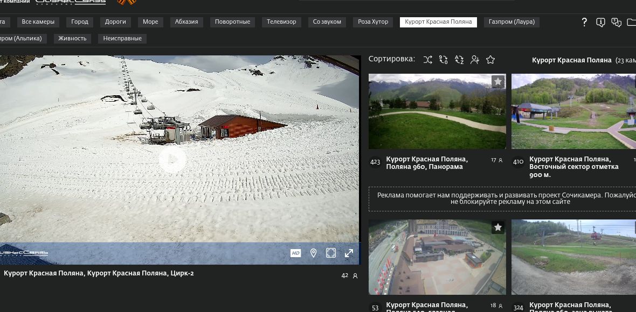Select the Неисправные category

pyautogui.click(x=122, y=39)
